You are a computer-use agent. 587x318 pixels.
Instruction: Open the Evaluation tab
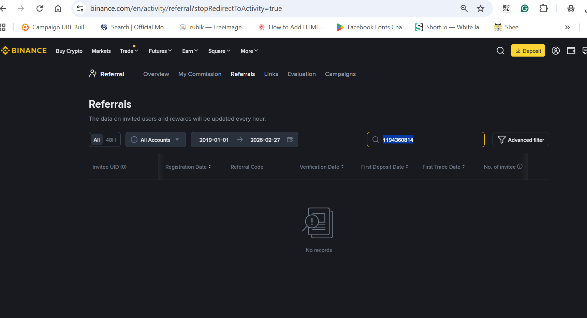[x=302, y=74]
